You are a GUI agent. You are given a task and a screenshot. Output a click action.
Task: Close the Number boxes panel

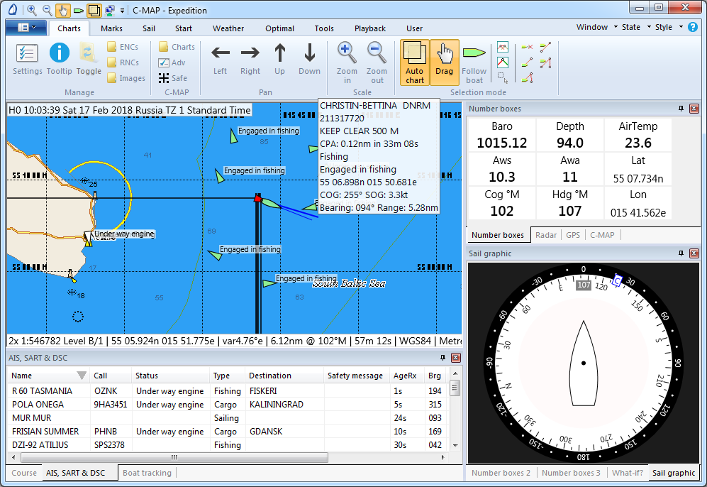click(x=694, y=109)
